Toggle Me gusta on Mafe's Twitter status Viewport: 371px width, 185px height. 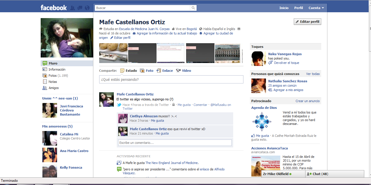pyautogui.click(x=184, y=104)
